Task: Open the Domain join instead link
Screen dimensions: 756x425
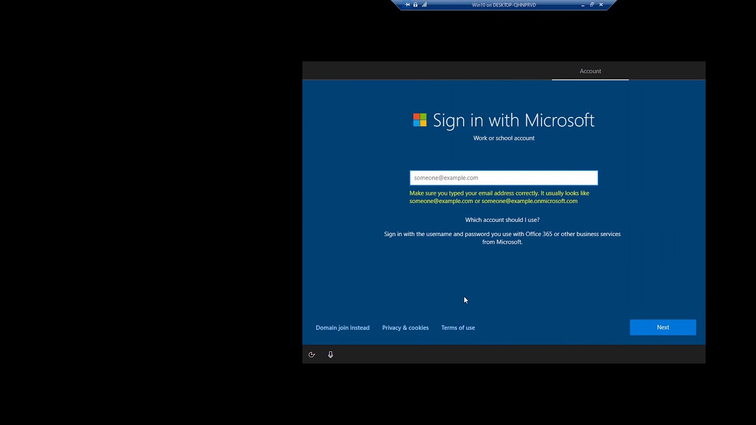Action: [343, 328]
